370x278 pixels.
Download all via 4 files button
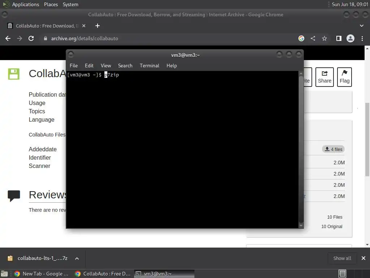[333, 149]
